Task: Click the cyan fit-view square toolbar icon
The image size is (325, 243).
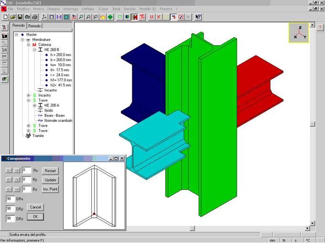Action: [66, 17]
